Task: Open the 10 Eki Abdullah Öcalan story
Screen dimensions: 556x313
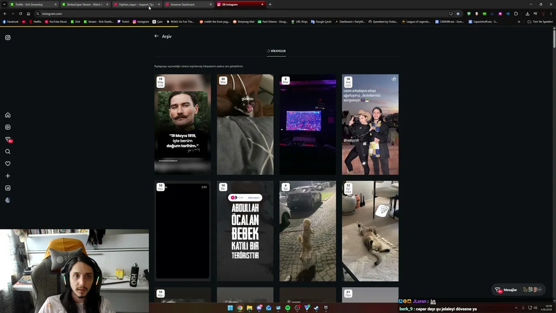Action: click(245, 231)
